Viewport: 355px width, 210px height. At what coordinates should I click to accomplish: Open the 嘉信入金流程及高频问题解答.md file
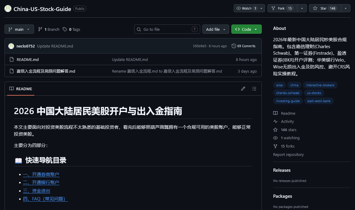pos(46,71)
